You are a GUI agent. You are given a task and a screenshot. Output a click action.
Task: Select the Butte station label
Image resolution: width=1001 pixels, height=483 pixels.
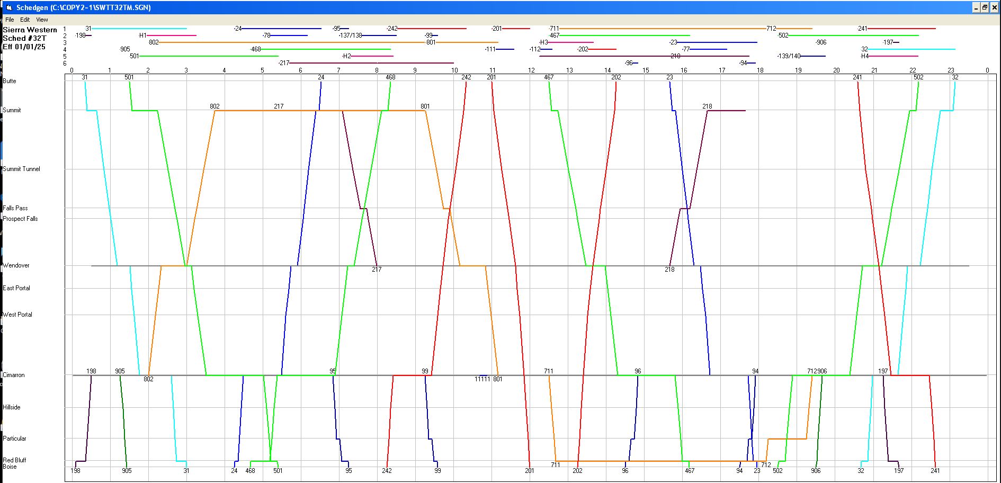click(x=10, y=81)
